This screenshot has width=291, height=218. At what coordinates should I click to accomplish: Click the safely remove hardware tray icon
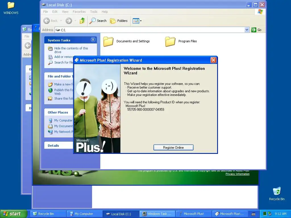(270, 214)
